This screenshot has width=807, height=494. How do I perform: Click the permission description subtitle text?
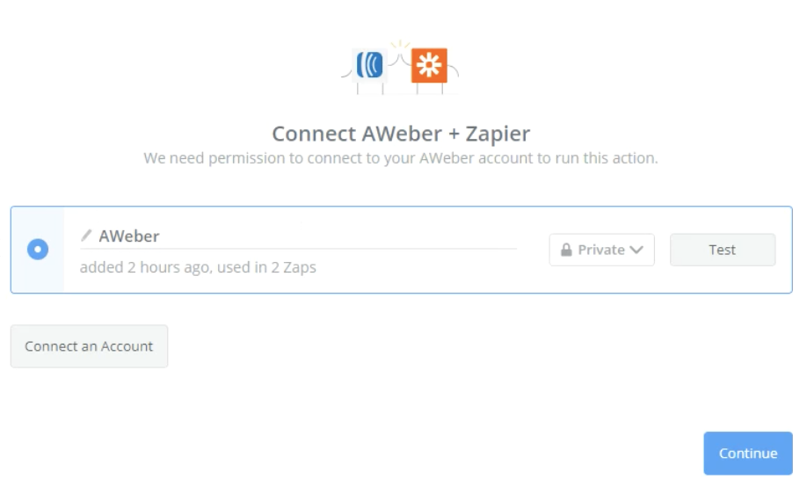pyautogui.click(x=401, y=158)
